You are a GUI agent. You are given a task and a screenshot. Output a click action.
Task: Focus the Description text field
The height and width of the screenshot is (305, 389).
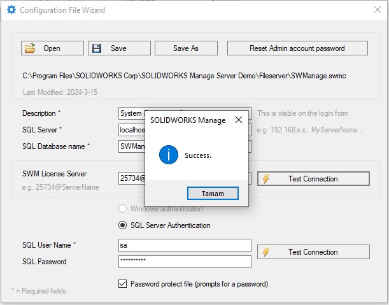131,113
